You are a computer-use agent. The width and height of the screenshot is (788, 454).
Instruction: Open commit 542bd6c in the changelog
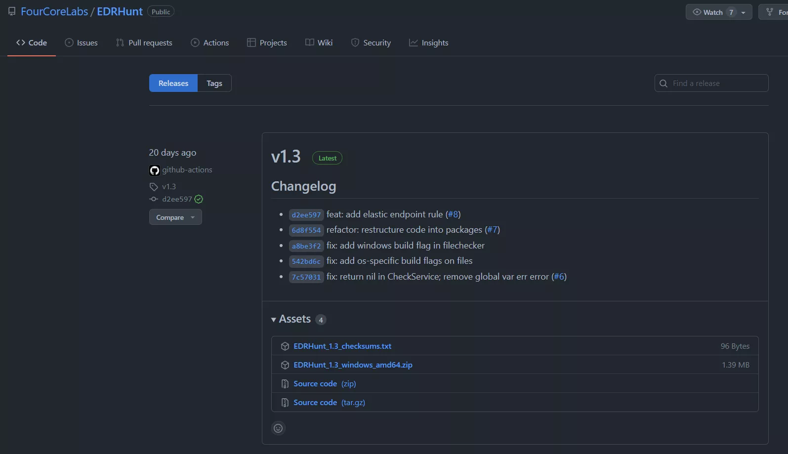[x=306, y=261]
